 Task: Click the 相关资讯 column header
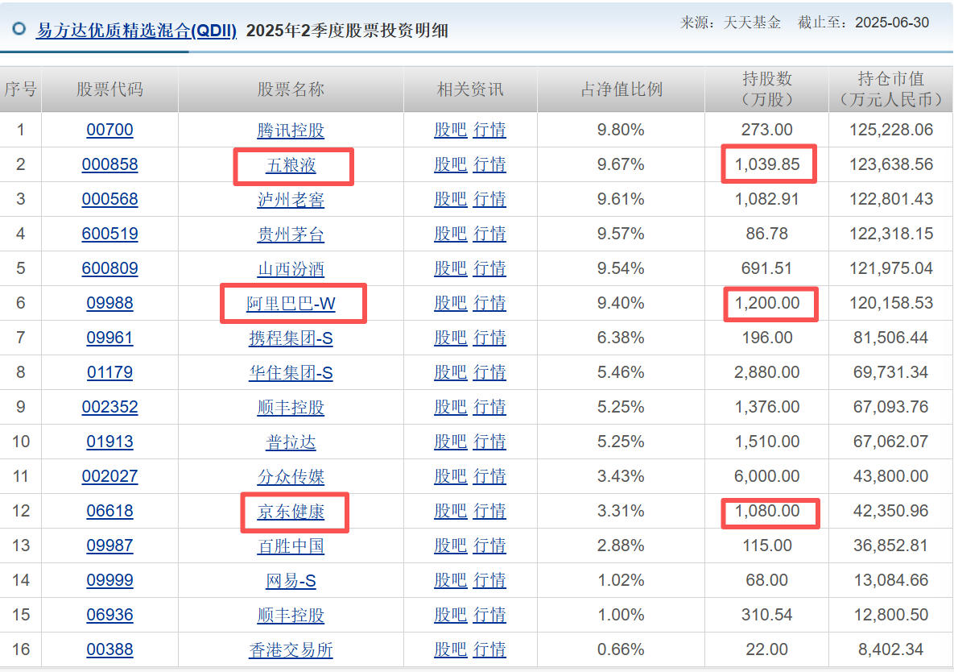pos(470,89)
